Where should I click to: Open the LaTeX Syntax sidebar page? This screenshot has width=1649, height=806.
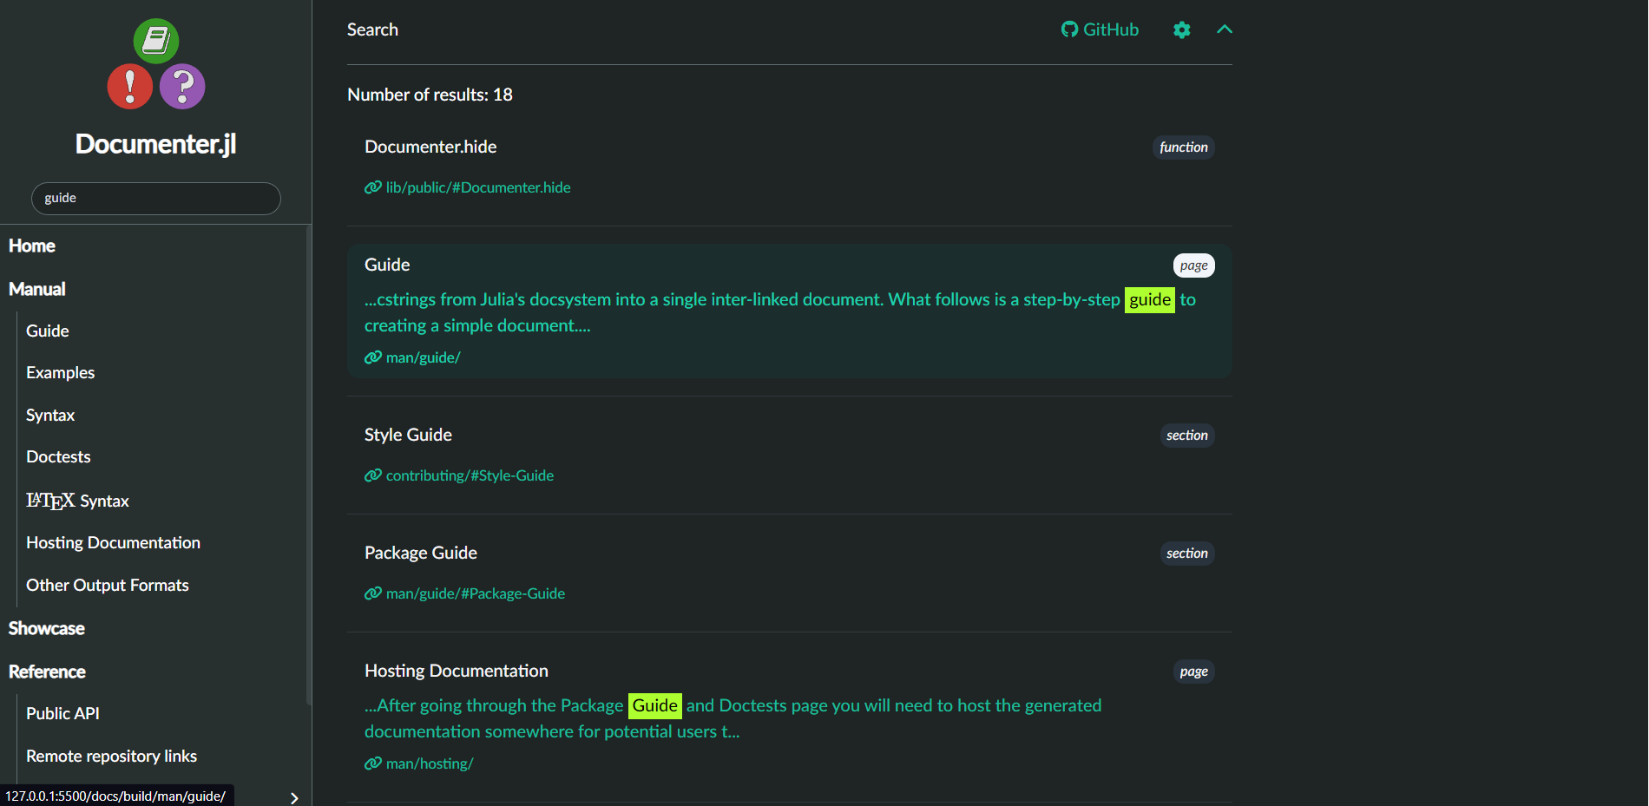tap(77, 501)
